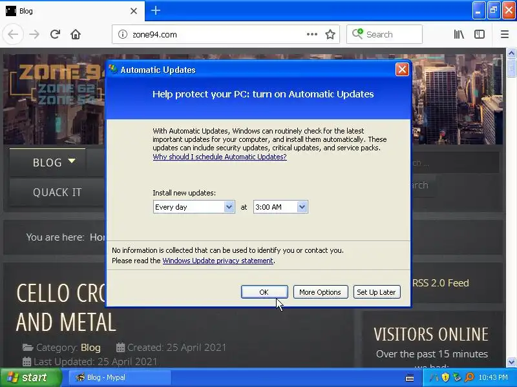The height and width of the screenshot is (387, 517).
Task: Expand the 'Every day' schedule dropdown
Action: [229, 207]
